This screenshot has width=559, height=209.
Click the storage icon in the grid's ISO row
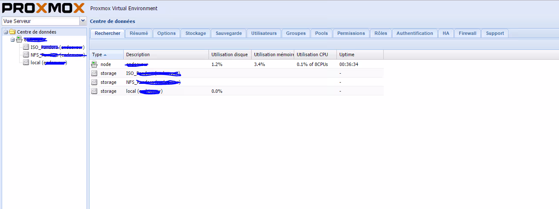coord(95,73)
